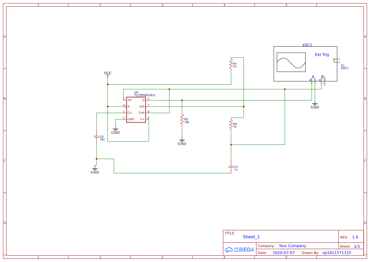
Task: Click the C1 1u value label
Action: tap(236, 169)
